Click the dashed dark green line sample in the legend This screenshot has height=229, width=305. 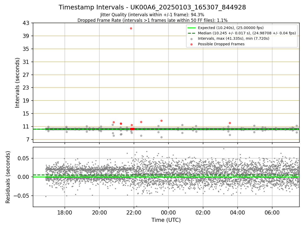[x=192, y=33]
